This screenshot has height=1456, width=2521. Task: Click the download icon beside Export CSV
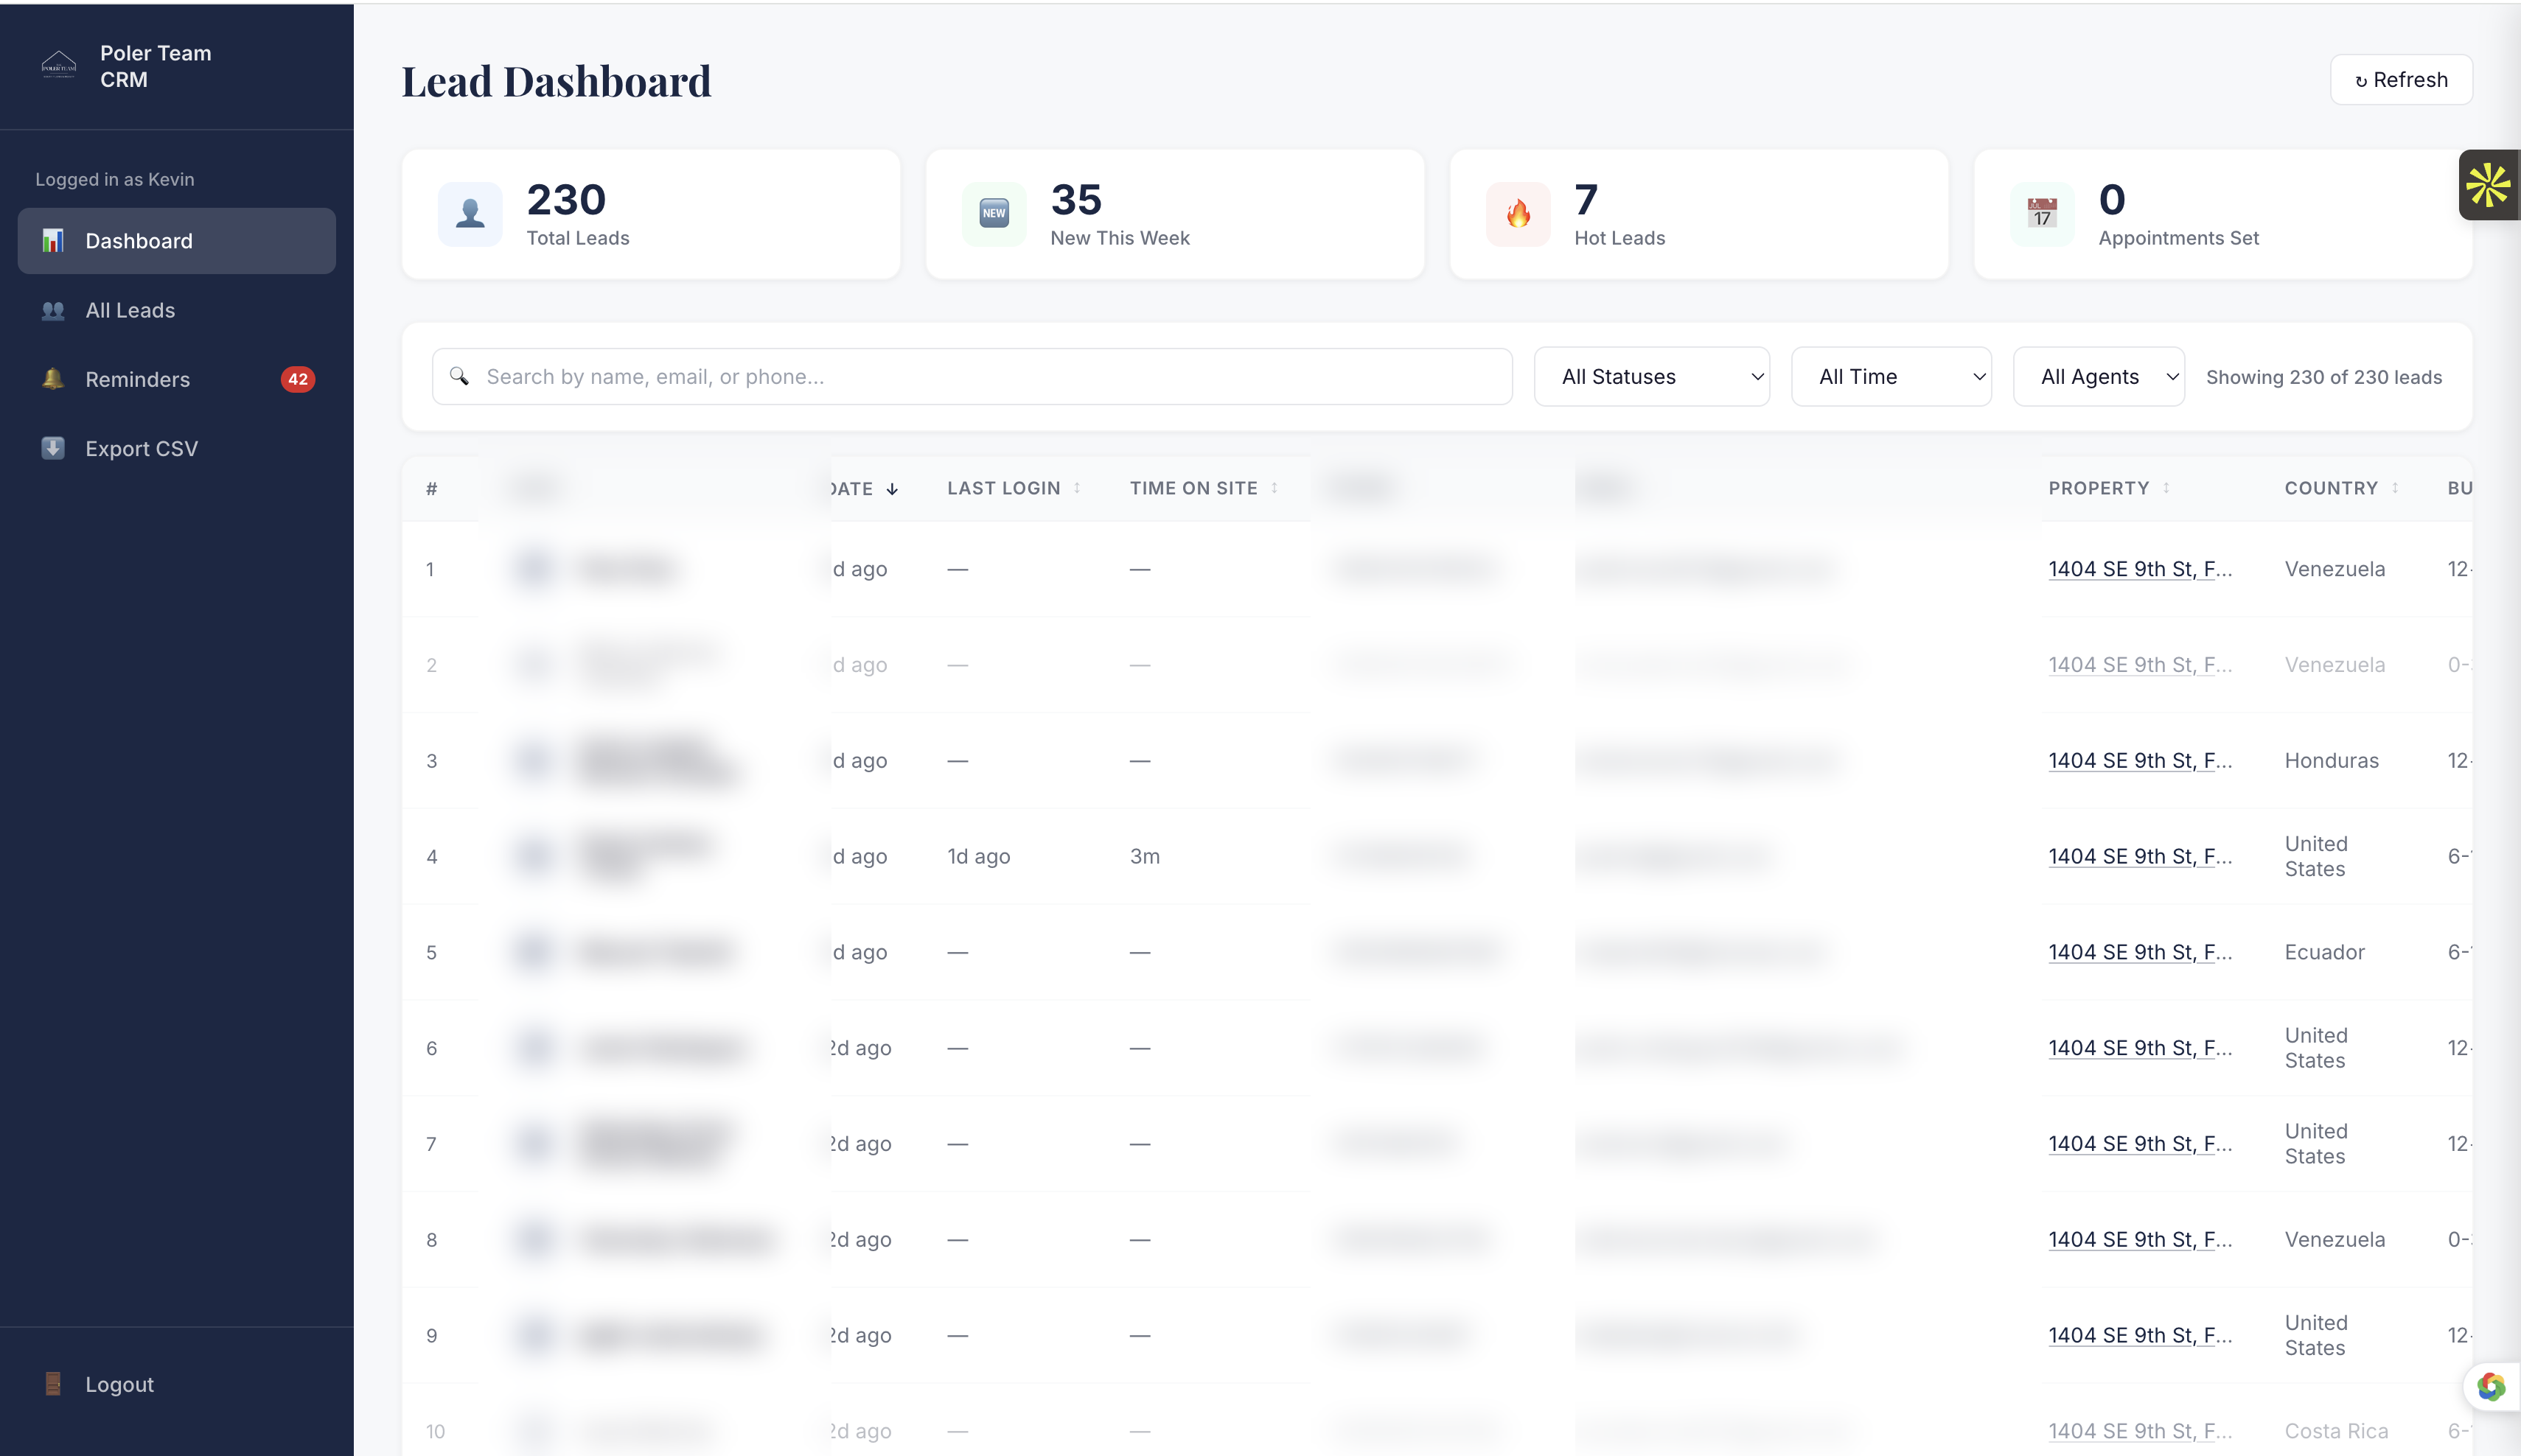53,448
